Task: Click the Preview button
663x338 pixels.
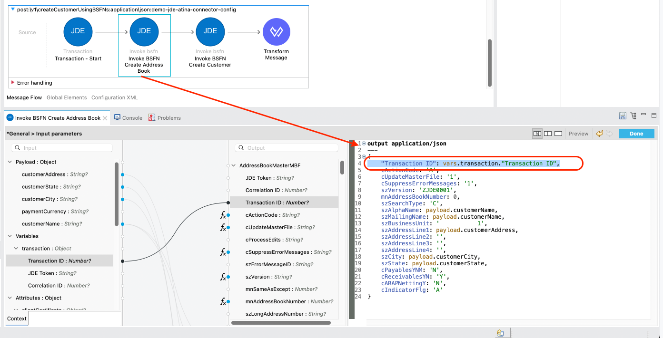Action: (578, 134)
